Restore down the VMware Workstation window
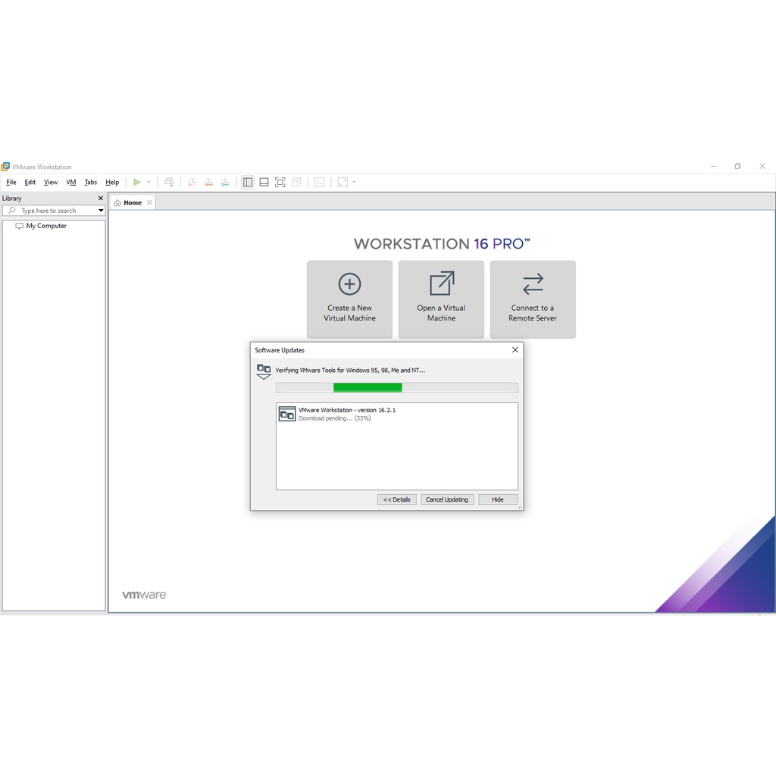 (737, 166)
